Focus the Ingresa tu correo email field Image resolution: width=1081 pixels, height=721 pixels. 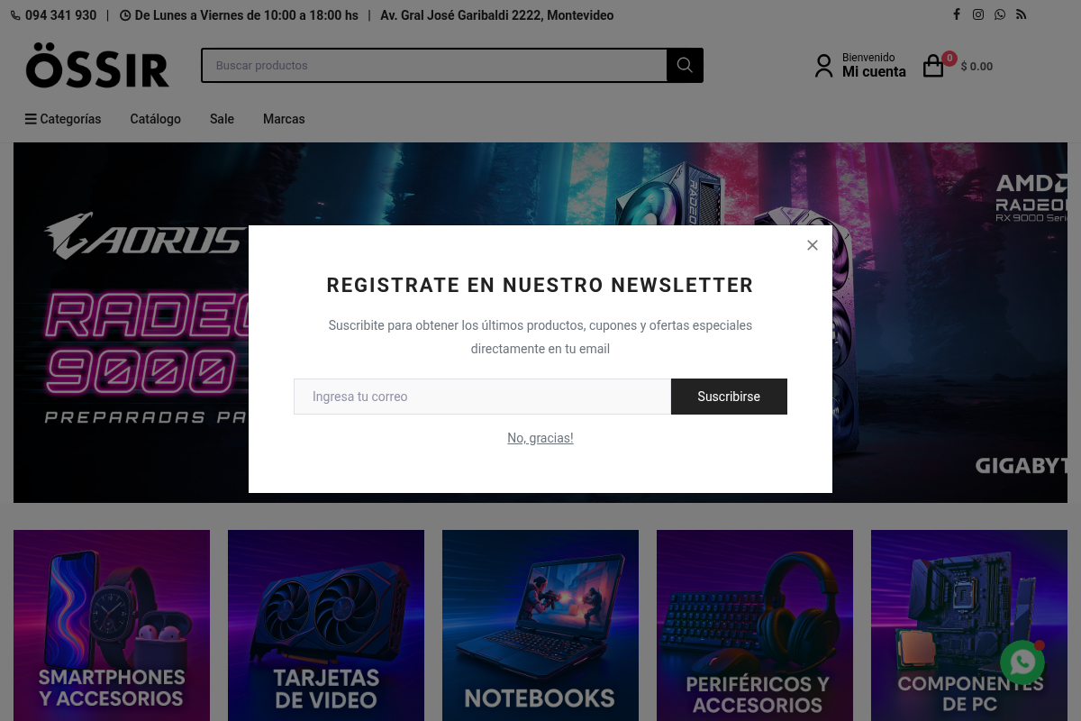click(x=482, y=397)
